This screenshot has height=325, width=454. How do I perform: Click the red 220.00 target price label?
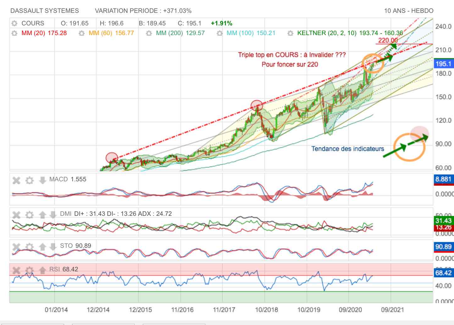tap(388, 40)
